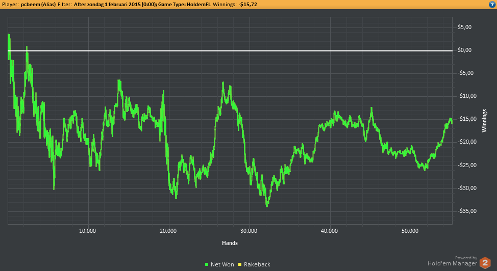The image size is (497, 271).
Task: Click the Powered by Hold'em Manager text
Action: pos(452,261)
